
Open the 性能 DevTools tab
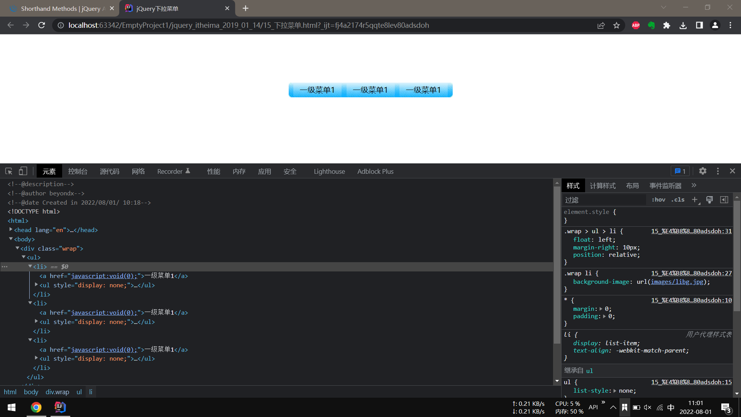(x=213, y=171)
